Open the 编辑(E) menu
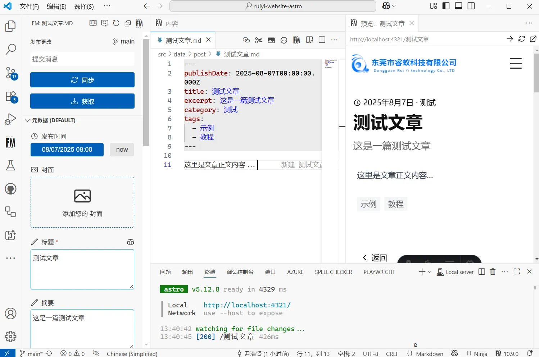This screenshot has width=539, height=357. 56,6
